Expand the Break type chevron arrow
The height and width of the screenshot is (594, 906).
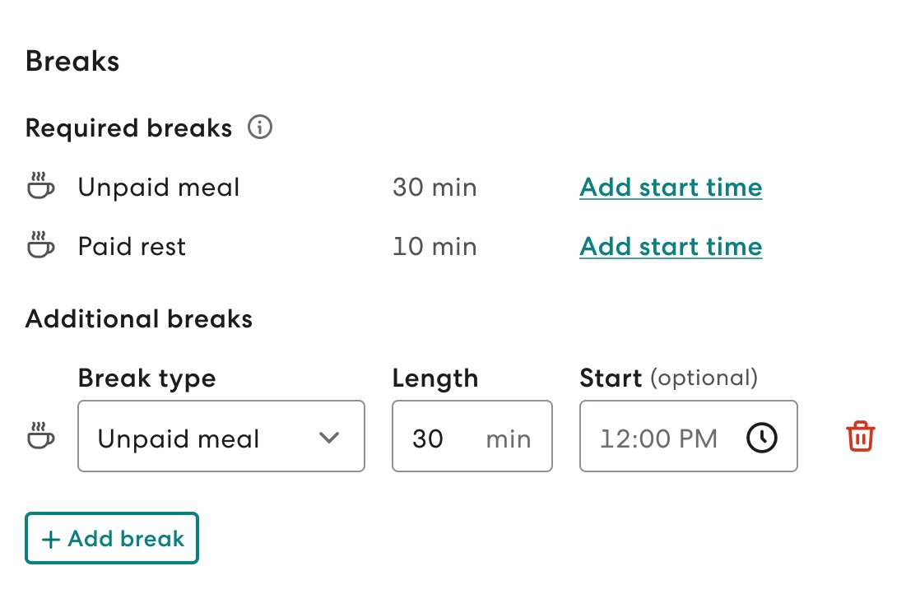(329, 438)
